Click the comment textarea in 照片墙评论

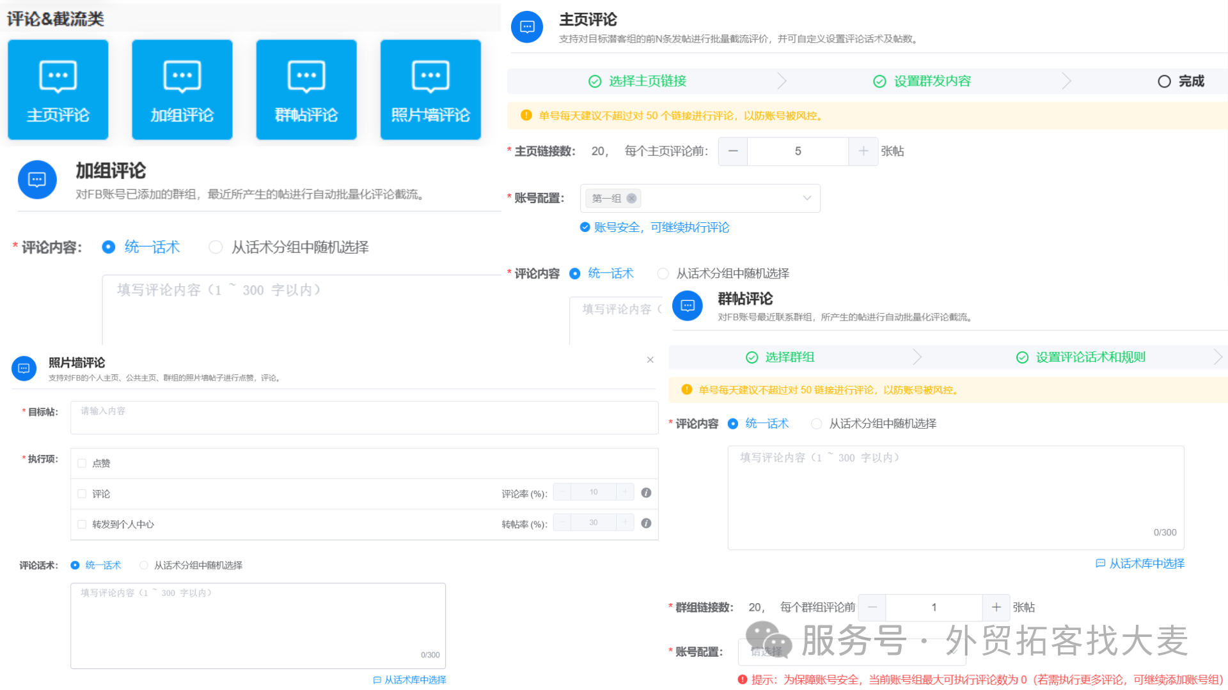[258, 626]
